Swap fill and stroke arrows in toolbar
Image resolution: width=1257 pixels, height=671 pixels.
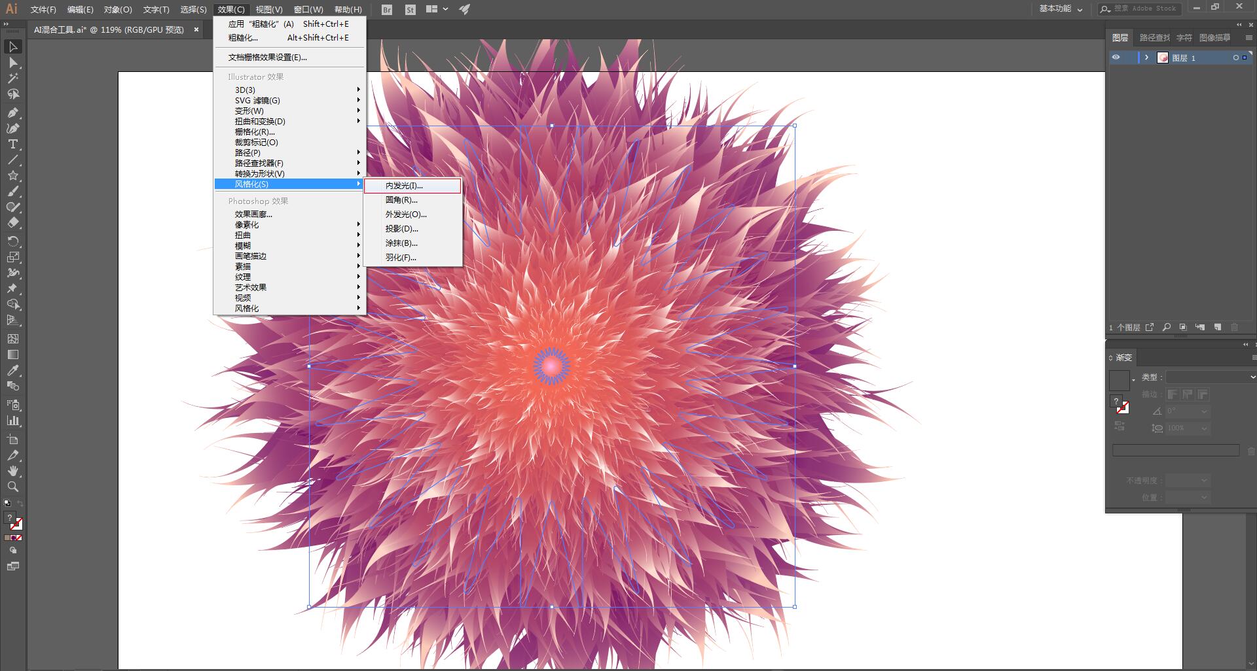20,503
